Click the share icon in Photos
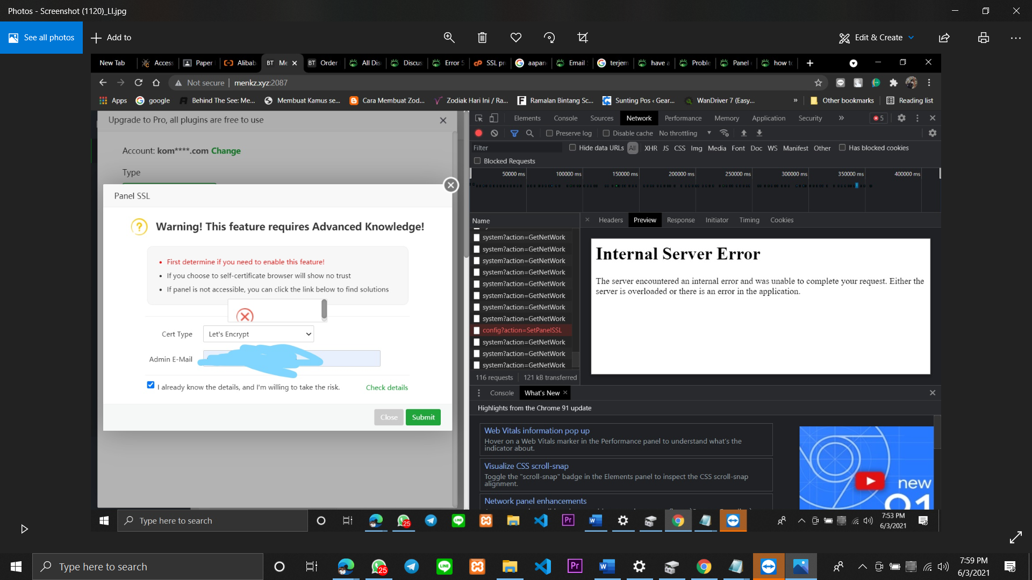1032x580 pixels. pos(944,38)
